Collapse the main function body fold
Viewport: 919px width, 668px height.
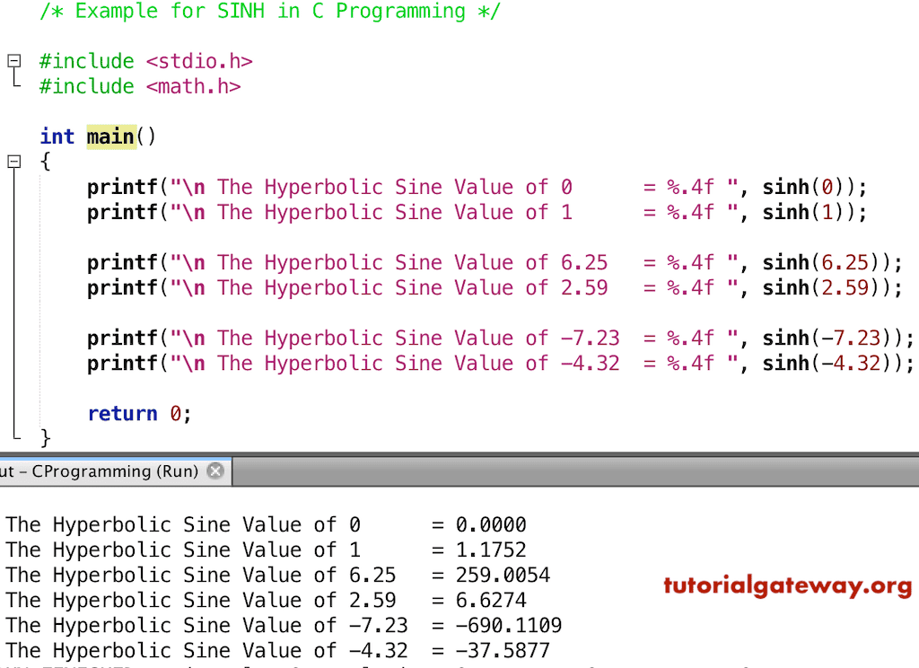[13, 163]
